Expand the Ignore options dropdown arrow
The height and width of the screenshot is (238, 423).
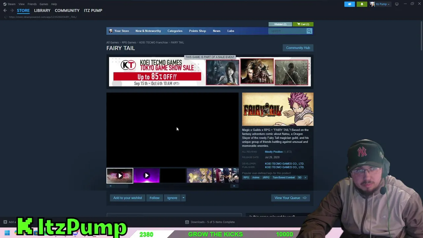[x=183, y=198]
